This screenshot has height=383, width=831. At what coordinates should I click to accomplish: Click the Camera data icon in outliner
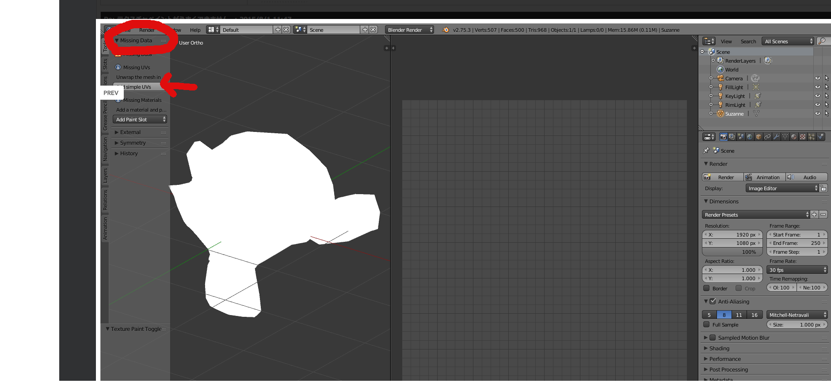[x=755, y=78]
